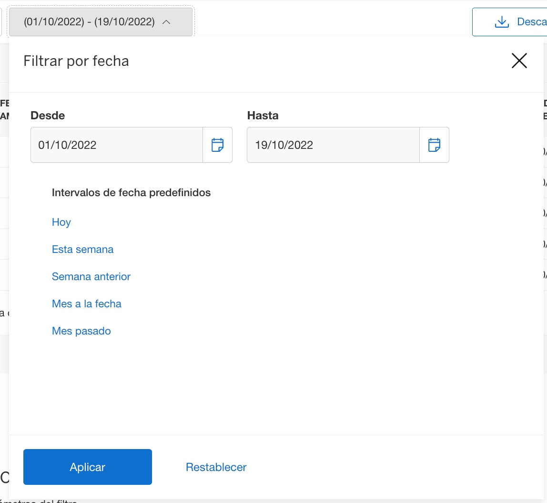Click Restablecer to reset the filter
Image resolution: width=547 pixels, height=503 pixels.
pos(215,467)
